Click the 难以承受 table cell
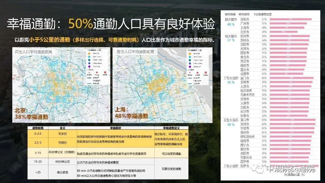 tap(62, 172)
